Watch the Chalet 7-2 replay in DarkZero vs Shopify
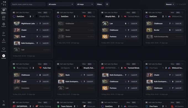Image resolution: width=188 pixels, height=108 pixels. (x=46, y=30)
